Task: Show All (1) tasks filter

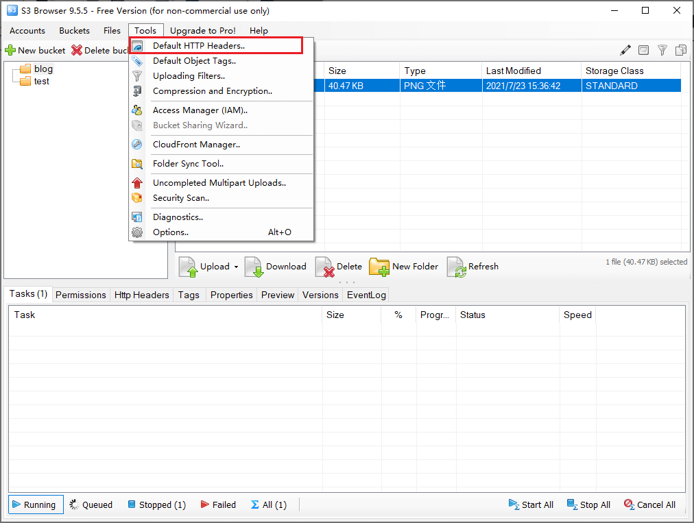Action: (x=269, y=504)
